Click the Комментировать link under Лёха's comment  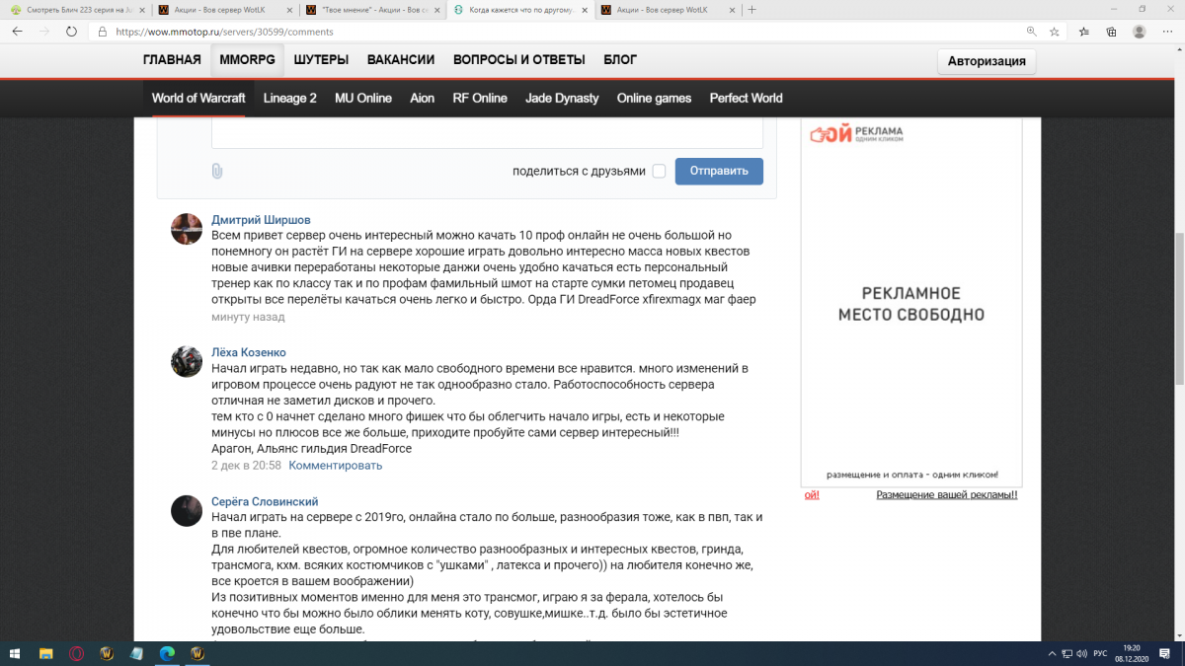336,465
